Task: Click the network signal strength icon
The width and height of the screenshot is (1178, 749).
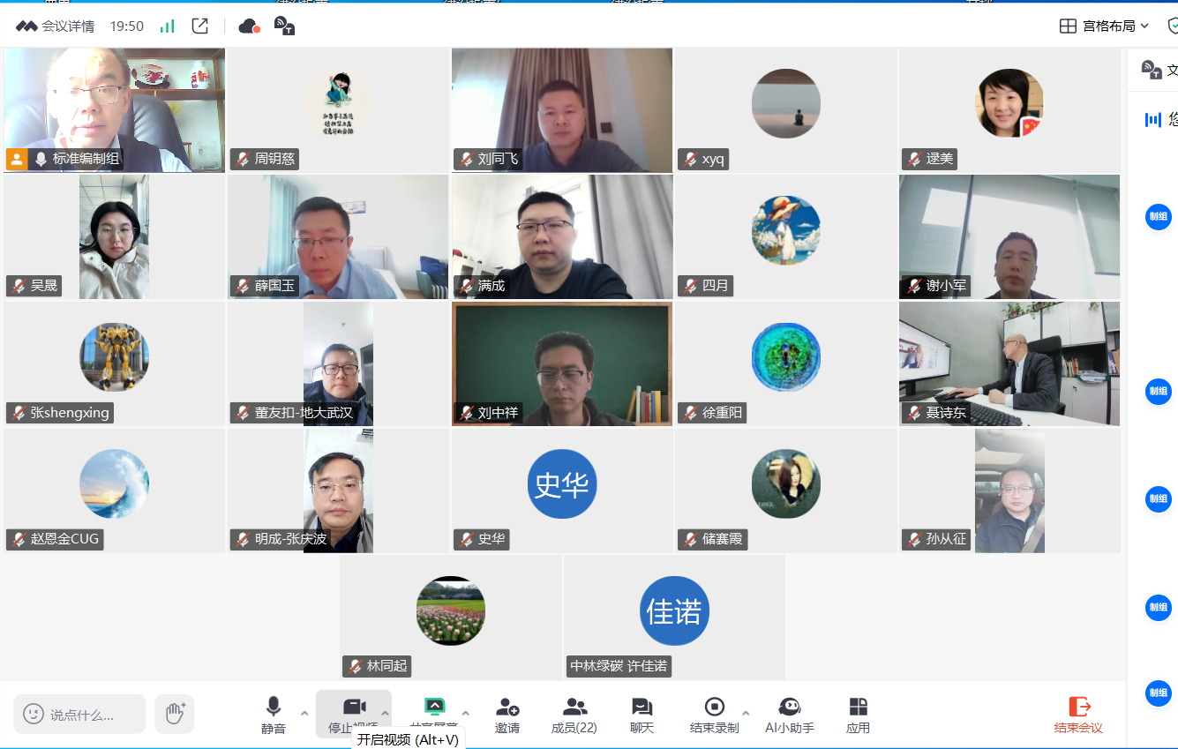Action: (167, 26)
